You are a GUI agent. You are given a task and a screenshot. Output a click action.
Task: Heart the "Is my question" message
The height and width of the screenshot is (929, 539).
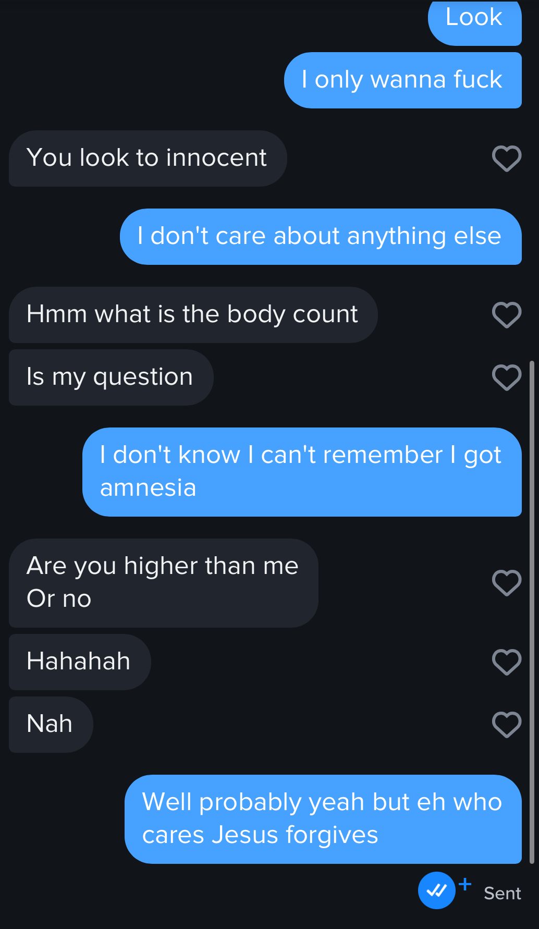point(507,377)
